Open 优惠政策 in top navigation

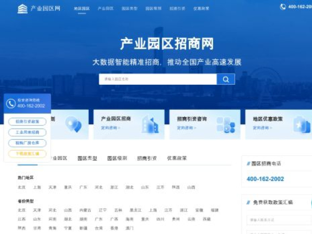coord(201,9)
